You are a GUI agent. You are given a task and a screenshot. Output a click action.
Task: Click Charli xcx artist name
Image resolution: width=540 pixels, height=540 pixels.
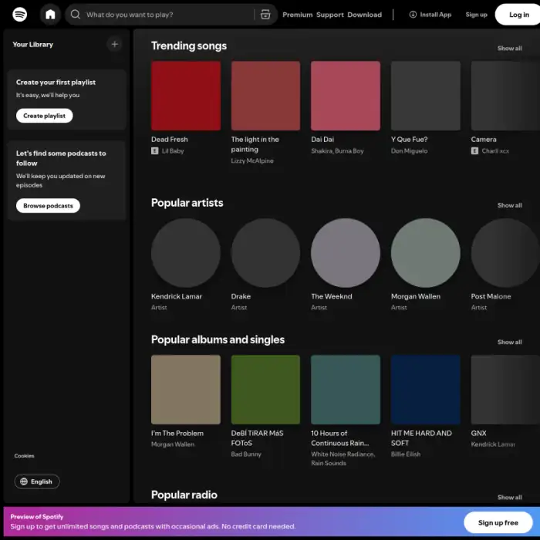[495, 151]
